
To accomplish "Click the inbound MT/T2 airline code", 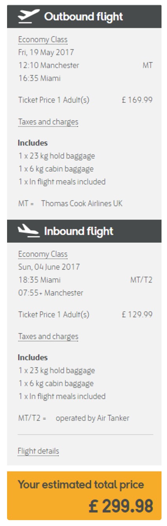I will (x=141, y=280).
